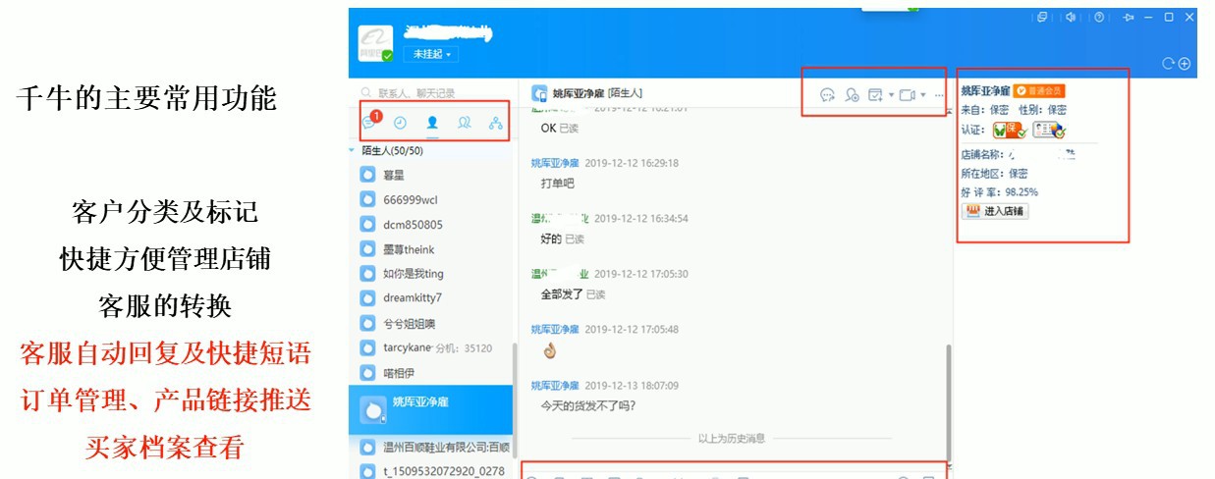Click the plus circle icon in blue header

coord(1185,63)
